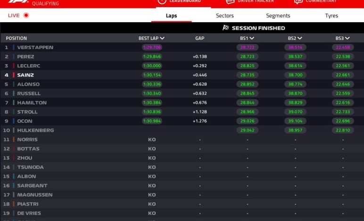Click Verstappen's purple 1:29.708 best lap
The width and height of the screenshot is (364, 221).
coord(152,47)
